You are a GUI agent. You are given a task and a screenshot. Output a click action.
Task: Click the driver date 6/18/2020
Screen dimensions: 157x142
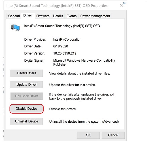click(61, 46)
